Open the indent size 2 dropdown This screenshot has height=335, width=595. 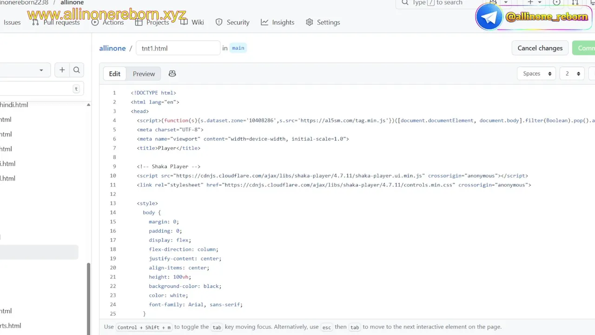coord(572,74)
